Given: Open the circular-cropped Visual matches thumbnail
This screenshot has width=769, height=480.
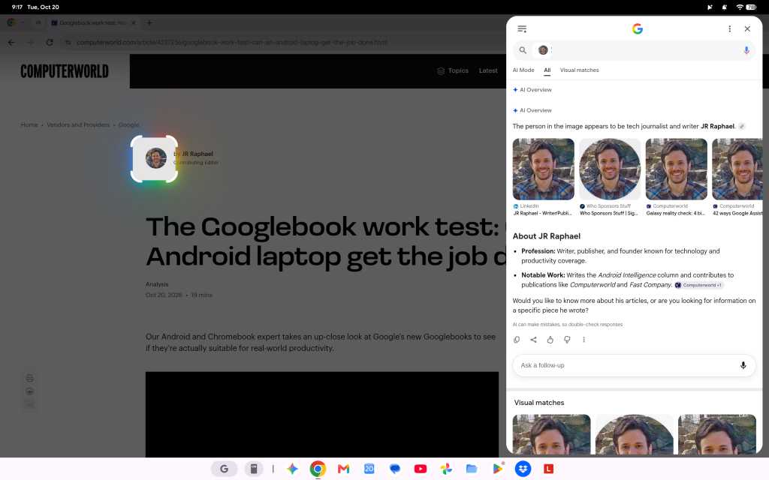Looking at the screenshot, I should 634,434.
